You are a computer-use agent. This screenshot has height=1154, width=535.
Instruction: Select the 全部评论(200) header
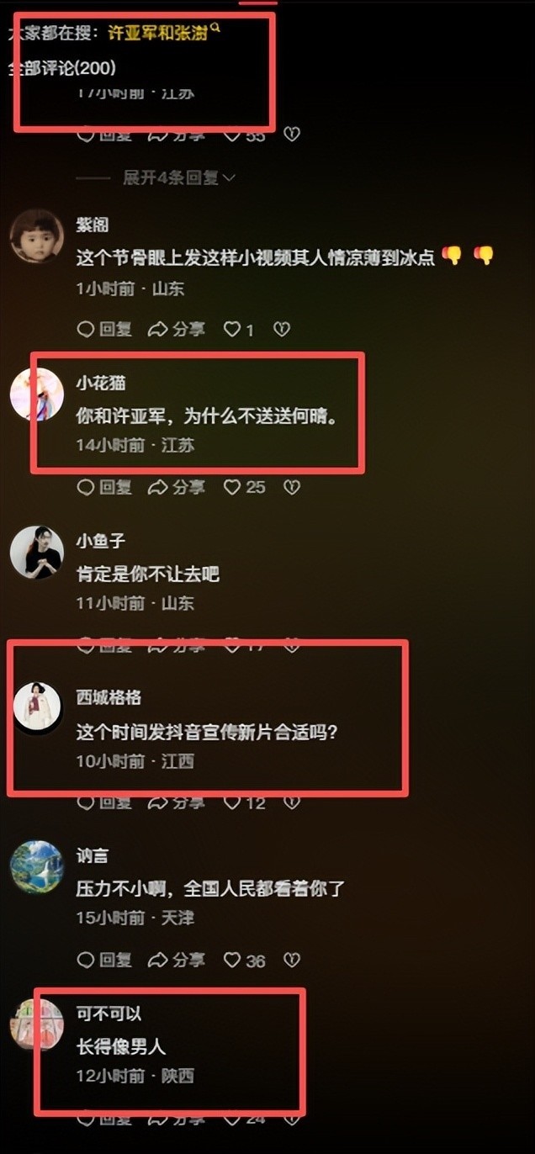(x=63, y=68)
